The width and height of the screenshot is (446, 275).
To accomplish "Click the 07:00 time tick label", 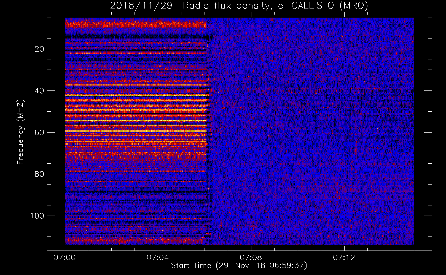I will [x=65, y=258].
